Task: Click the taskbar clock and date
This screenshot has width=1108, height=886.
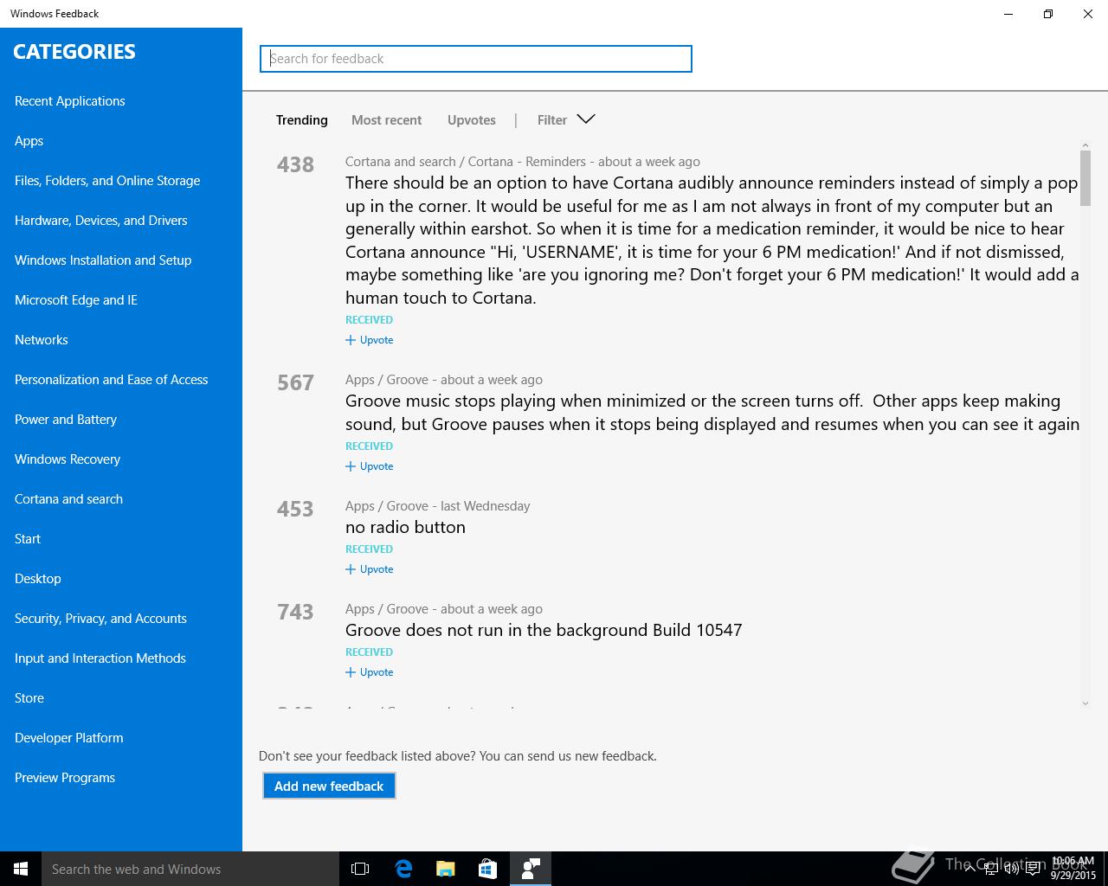Action: point(1073,869)
